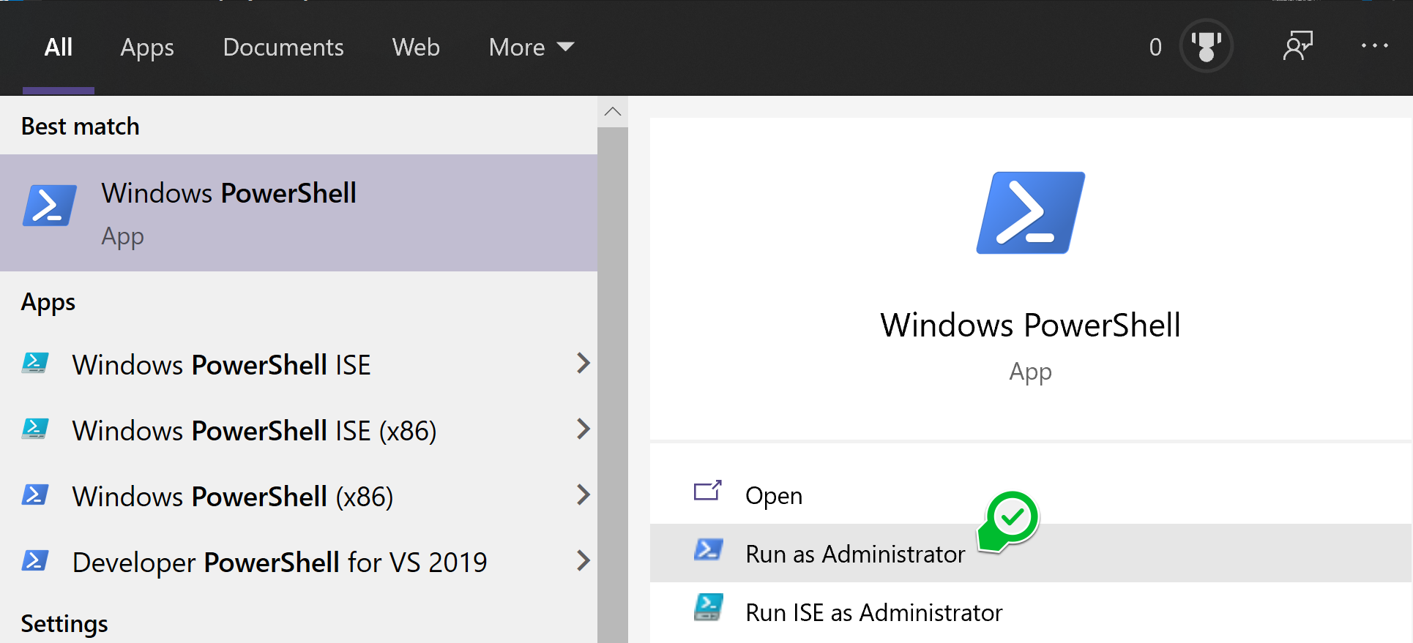Click the Windows PowerShell title in preview

tap(1031, 326)
